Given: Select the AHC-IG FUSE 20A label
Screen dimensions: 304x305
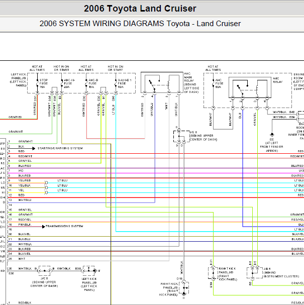Looking at the screenshot, I should coord(69,83).
